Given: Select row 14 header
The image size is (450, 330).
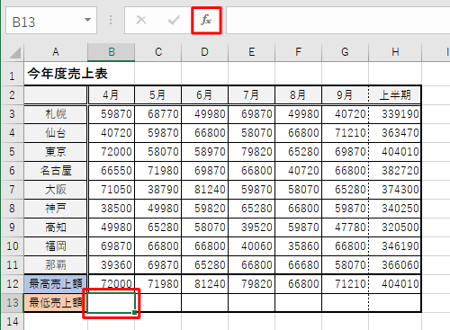Looking at the screenshot, I should 12,322.
